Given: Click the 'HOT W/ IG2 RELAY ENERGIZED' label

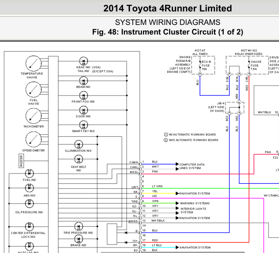Looking at the screenshot, I should pos(249,52).
